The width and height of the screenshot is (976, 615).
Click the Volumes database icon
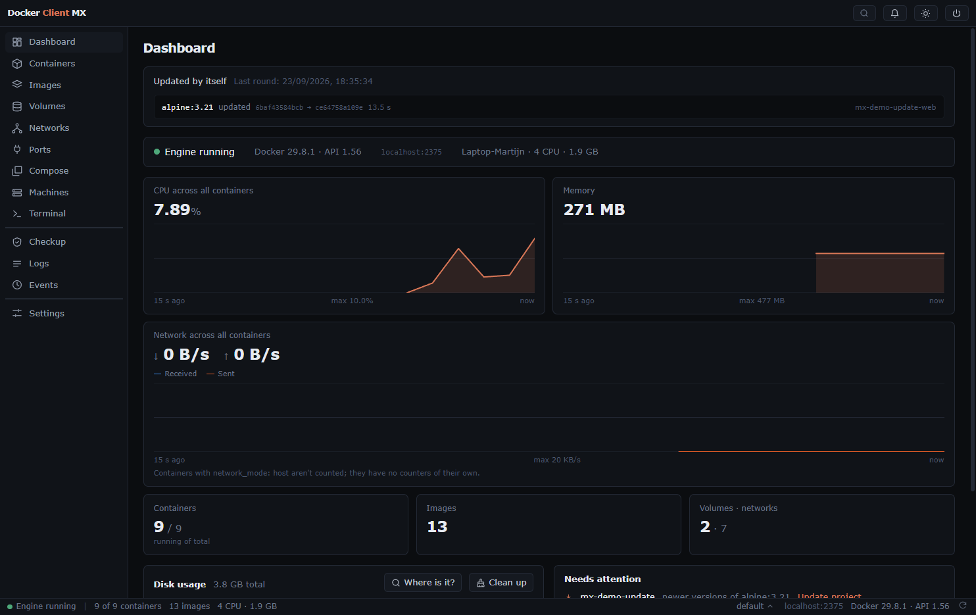coord(17,106)
